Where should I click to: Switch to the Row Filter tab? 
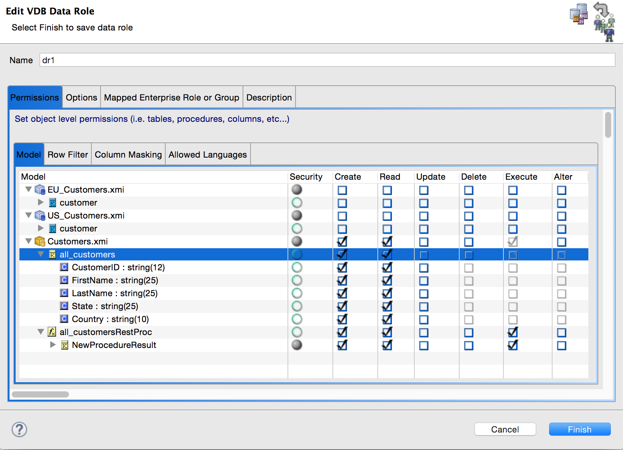pyautogui.click(x=67, y=154)
